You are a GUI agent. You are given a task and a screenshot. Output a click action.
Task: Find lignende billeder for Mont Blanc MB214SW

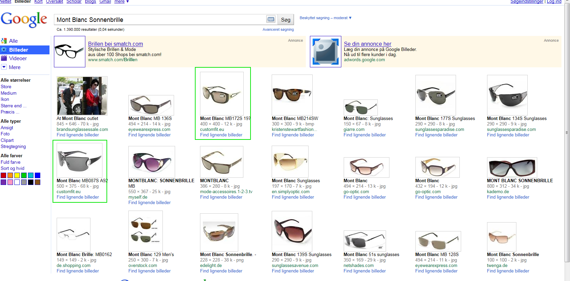click(x=293, y=135)
